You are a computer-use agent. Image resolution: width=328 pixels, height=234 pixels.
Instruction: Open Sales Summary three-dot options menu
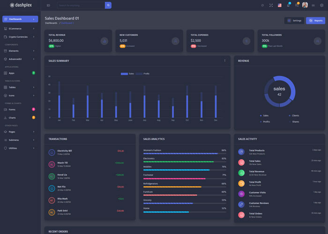(224, 60)
